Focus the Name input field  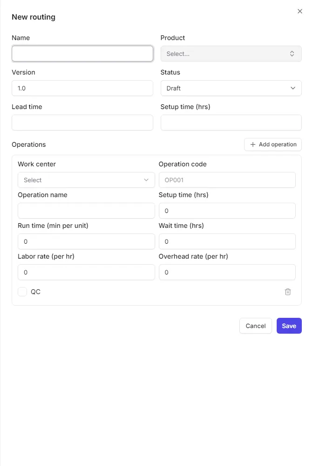[82, 54]
